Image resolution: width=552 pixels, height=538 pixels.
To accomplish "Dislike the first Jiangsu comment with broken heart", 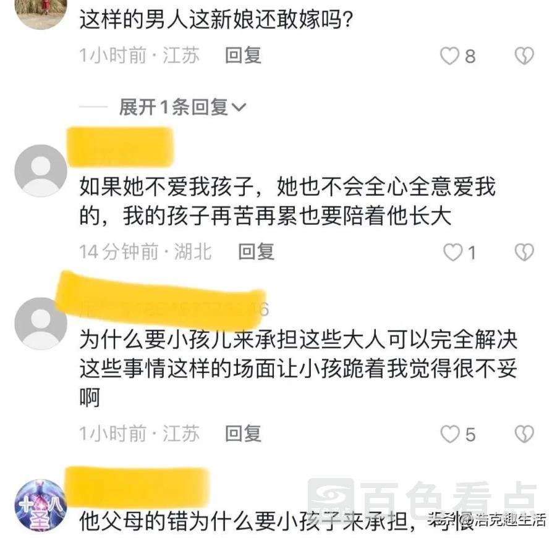I will (x=524, y=56).
